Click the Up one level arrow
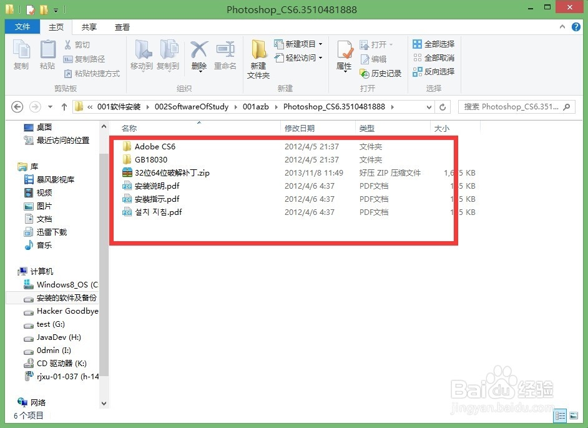The width and height of the screenshot is (588, 428). 64,107
